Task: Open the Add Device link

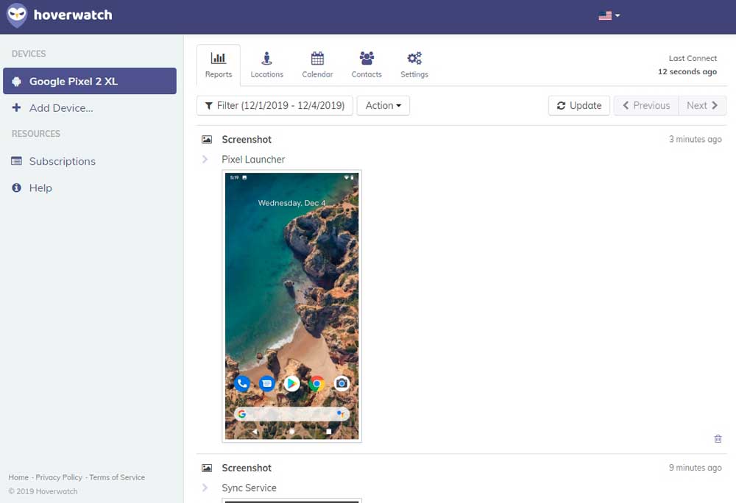Action: pos(61,108)
